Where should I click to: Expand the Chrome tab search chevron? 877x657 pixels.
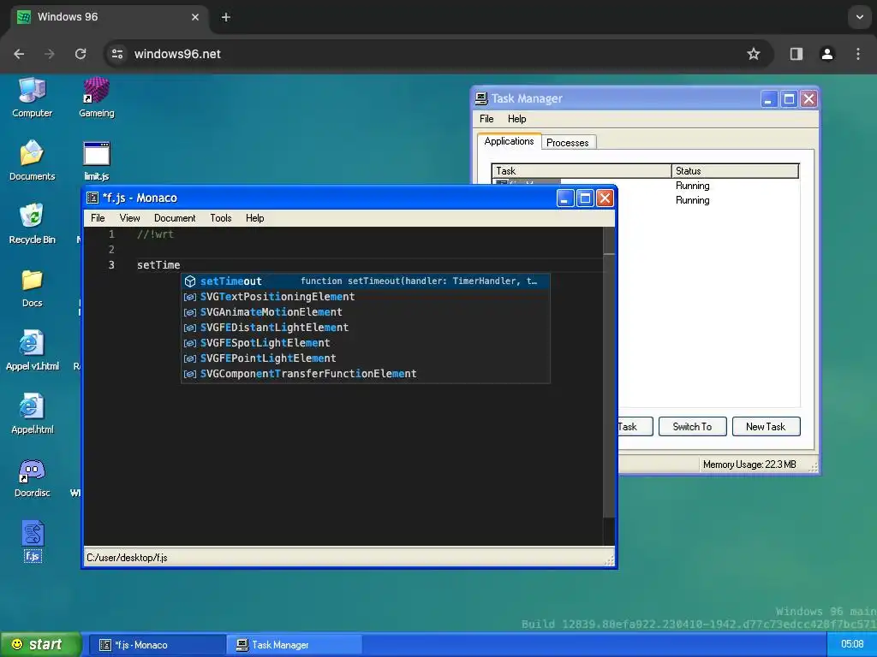coord(860,17)
